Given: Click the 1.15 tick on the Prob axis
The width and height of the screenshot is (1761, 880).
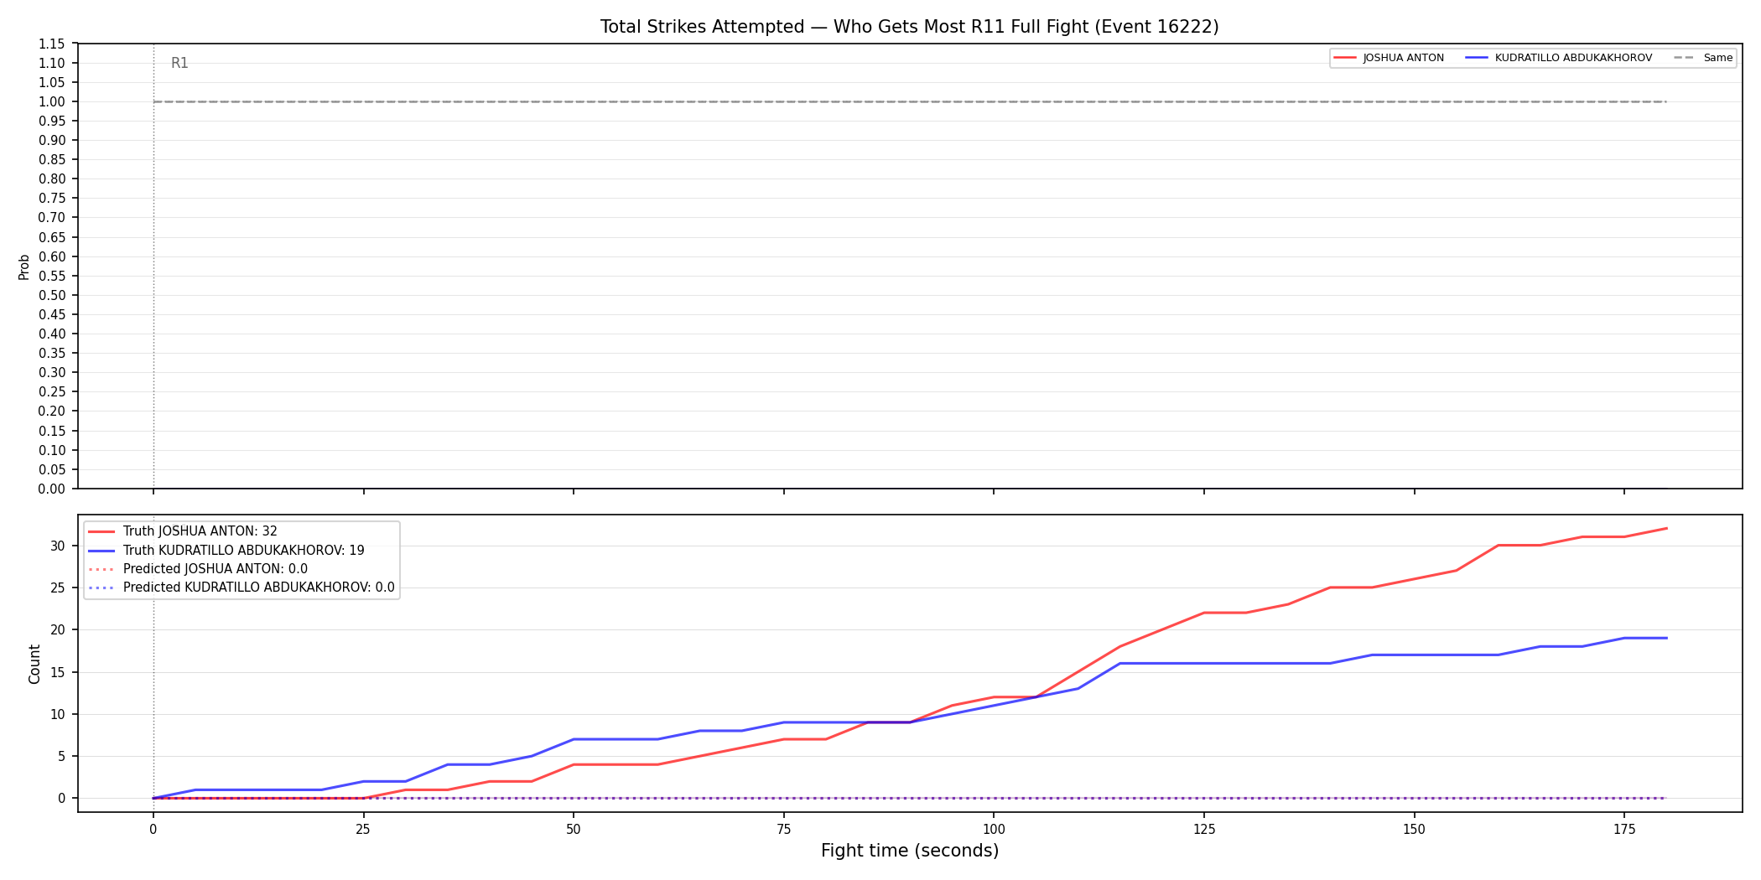Looking at the screenshot, I should point(52,44).
